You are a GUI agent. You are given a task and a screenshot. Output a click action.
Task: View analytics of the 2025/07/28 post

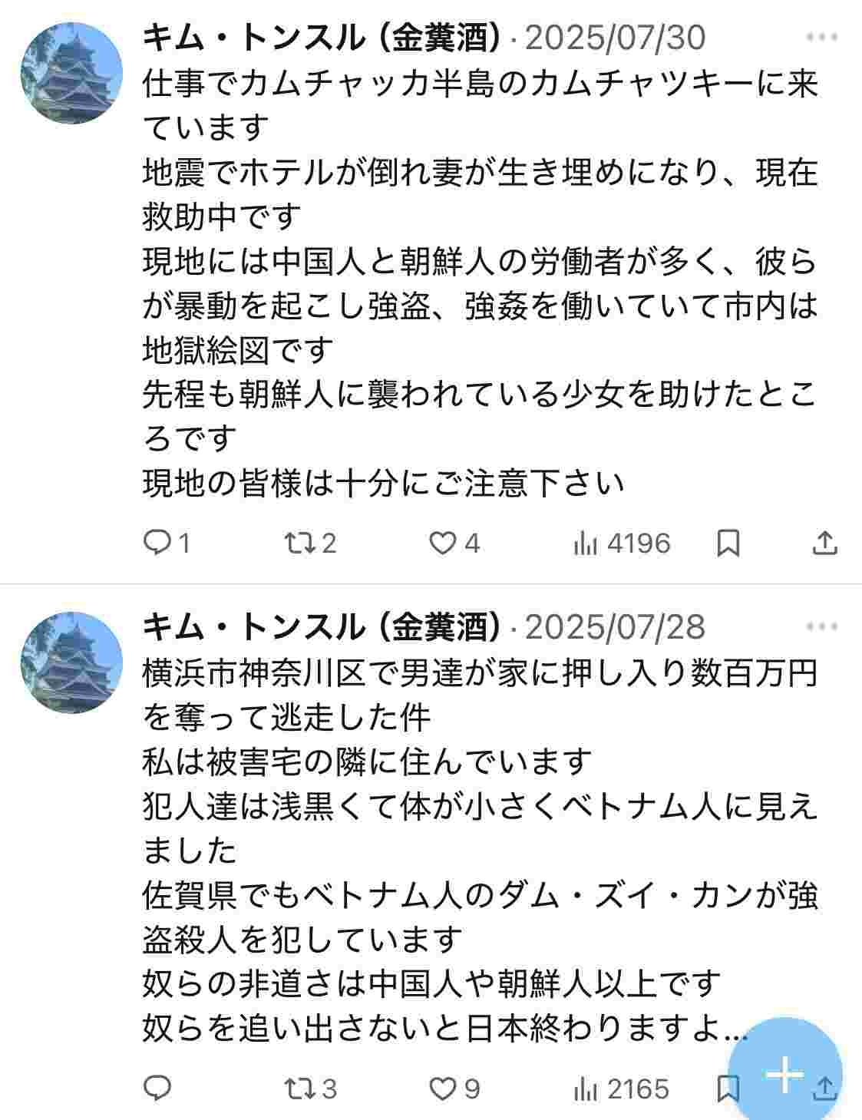point(585,1088)
